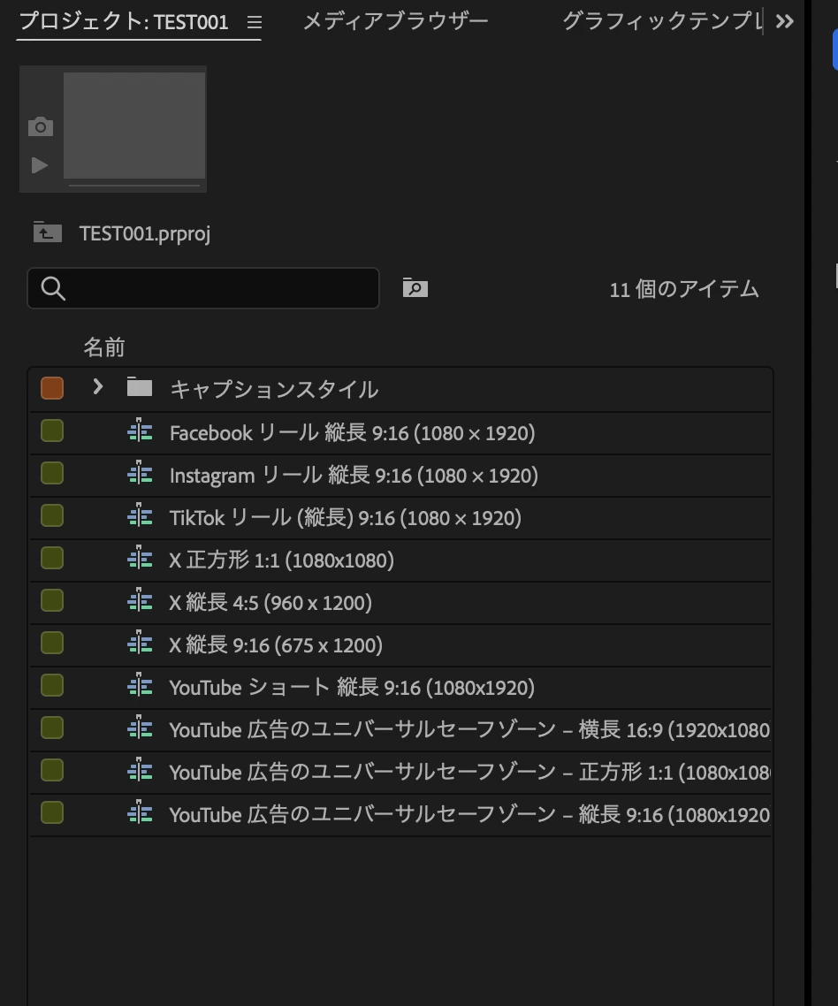The image size is (838, 1006).
Task: Click the キャプションスタイル folder icon
Action: coord(140,387)
